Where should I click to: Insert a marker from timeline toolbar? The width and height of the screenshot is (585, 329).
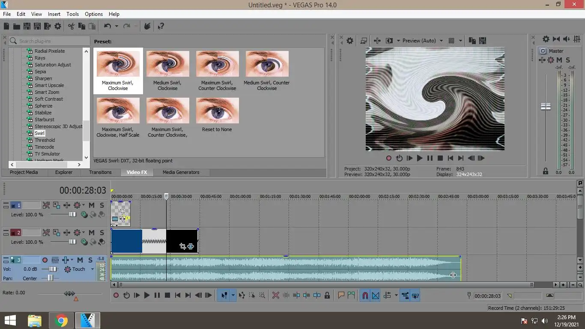click(x=341, y=295)
